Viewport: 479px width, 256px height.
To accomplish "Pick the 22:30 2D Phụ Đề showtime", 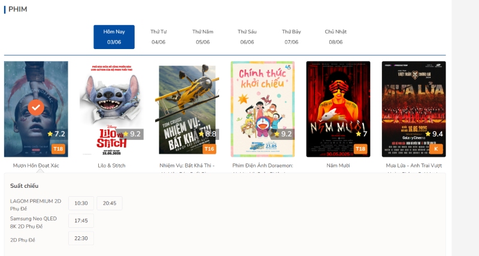I will click(81, 238).
